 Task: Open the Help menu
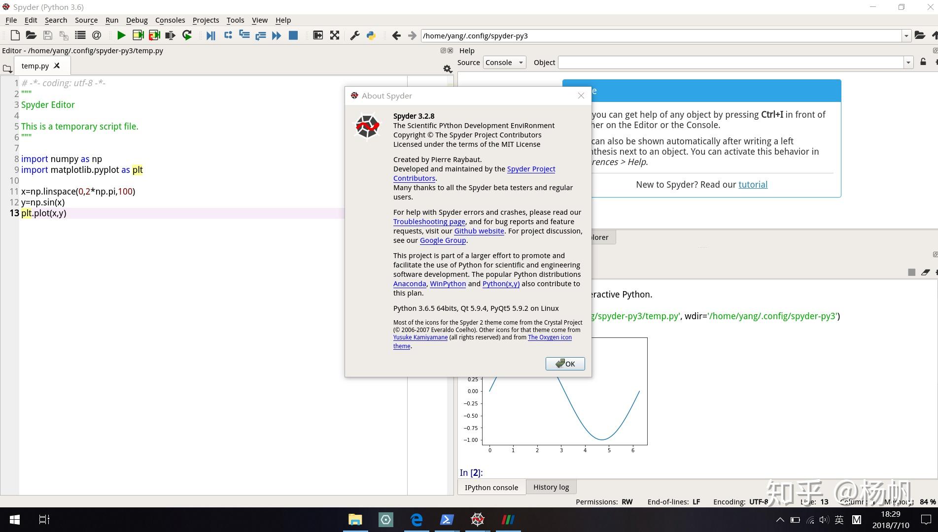tap(283, 20)
